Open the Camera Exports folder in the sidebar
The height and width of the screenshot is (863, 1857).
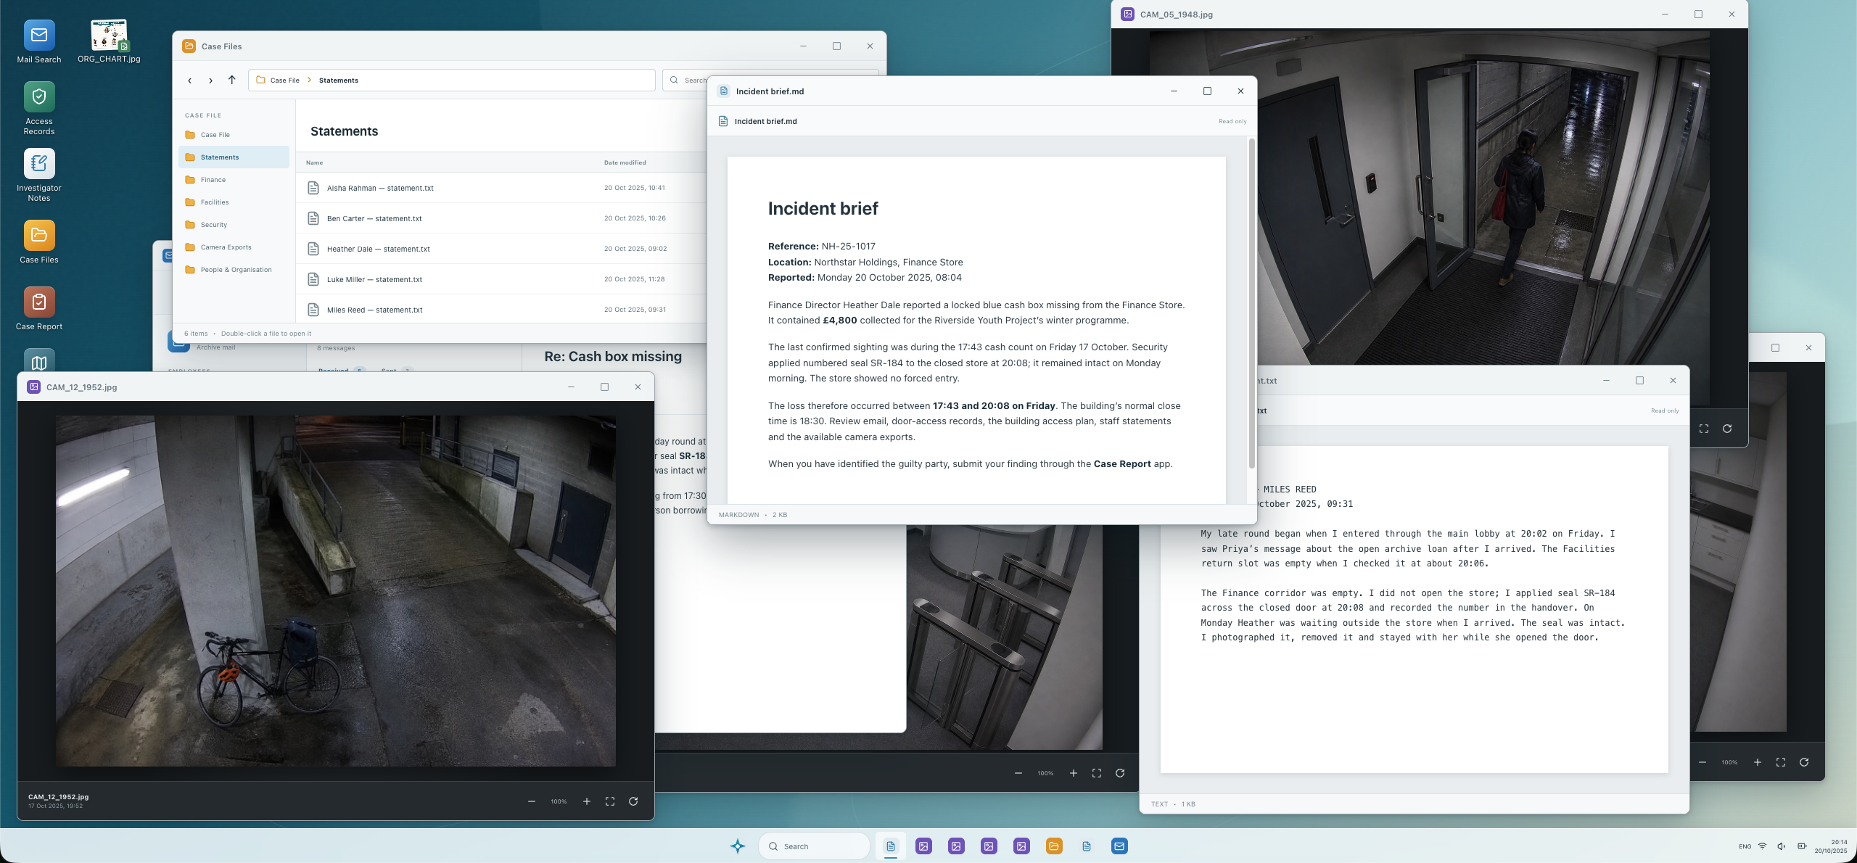(x=234, y=247)
